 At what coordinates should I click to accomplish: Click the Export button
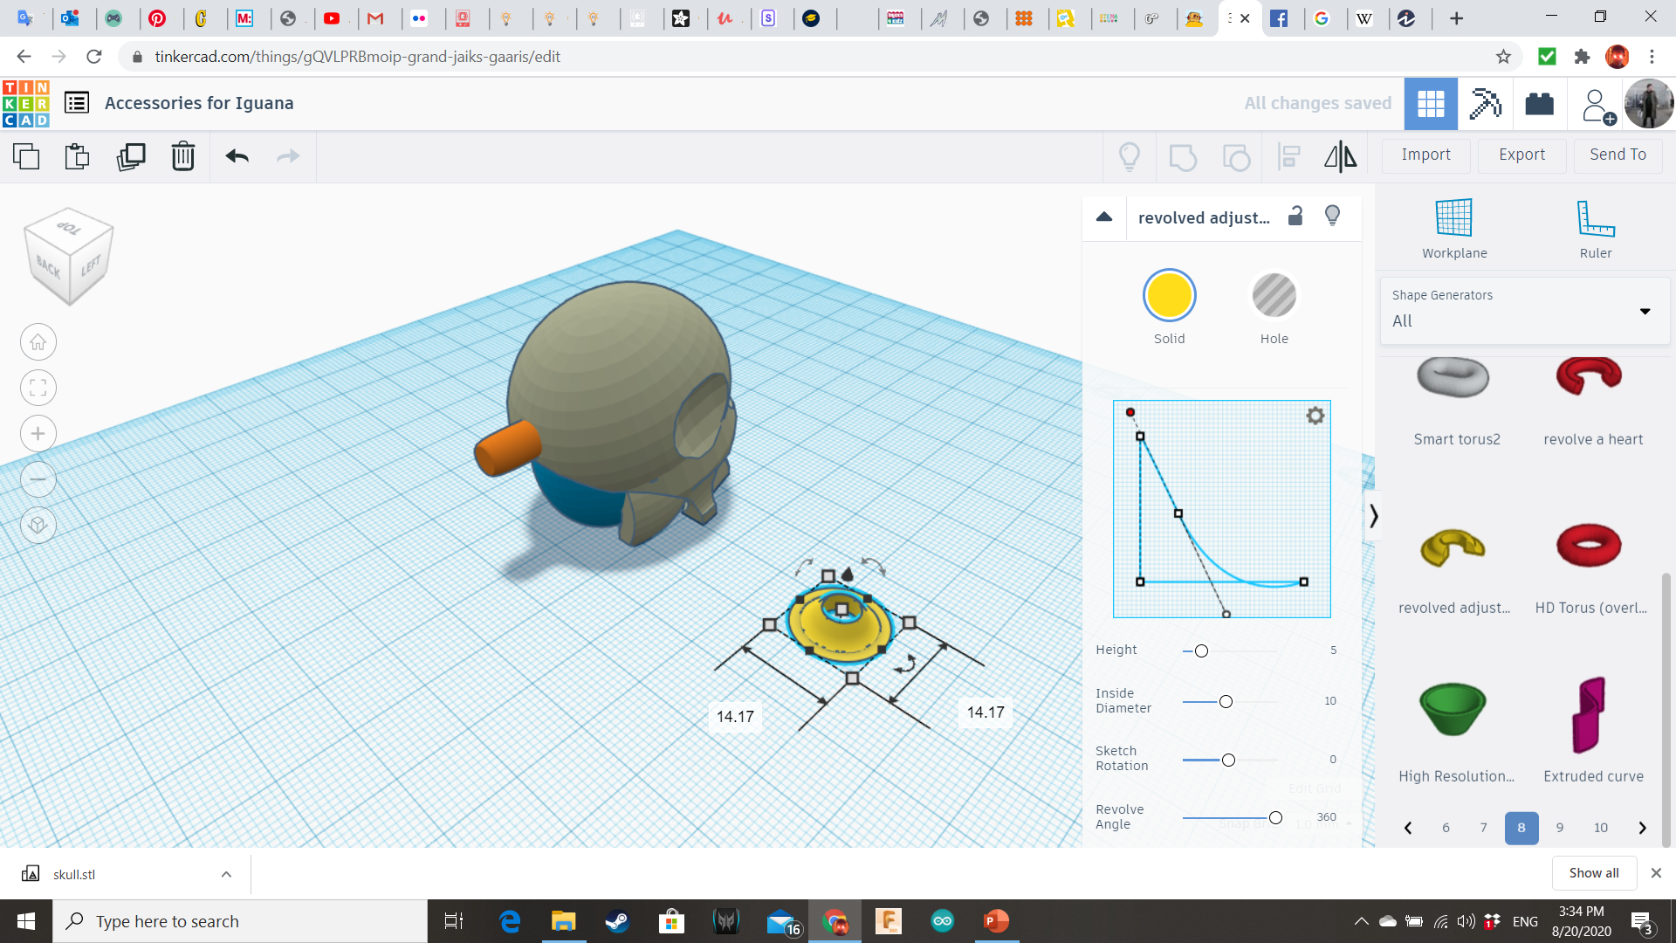[1521, 155]
